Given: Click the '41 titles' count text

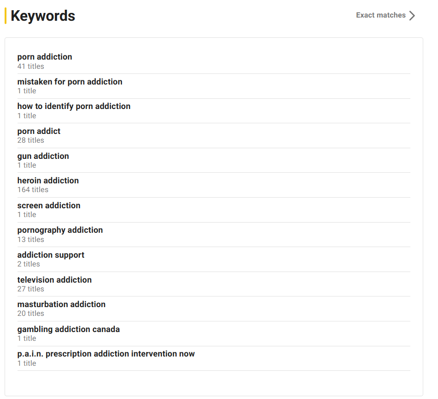Looking at the screenshot, I should coord(31,66).
